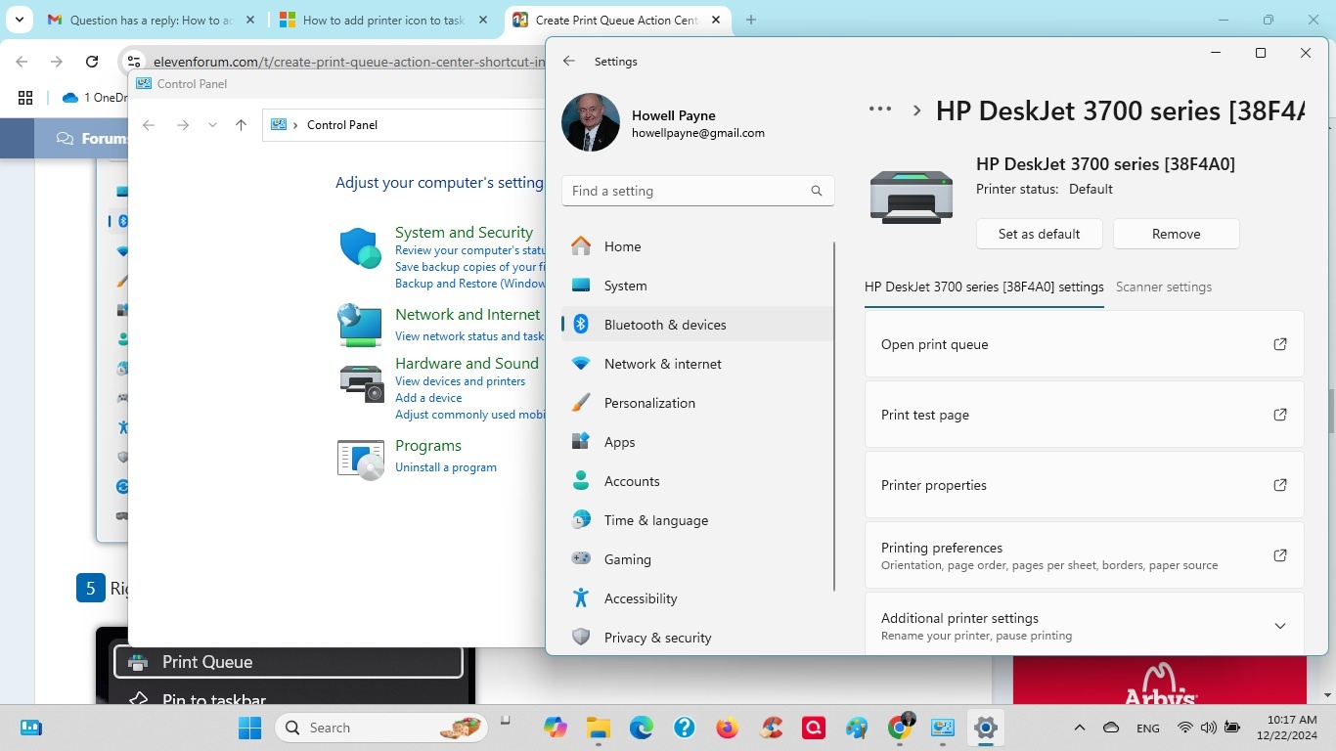1336x751 pixels.
Task: Click Control Panel up arrow
Action: tap(241, 125)
